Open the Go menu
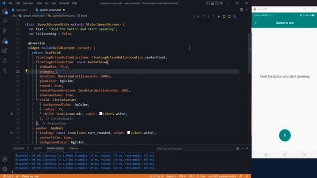Image resolution: width=317 pixels, height=178 pixels. point(47,3)
